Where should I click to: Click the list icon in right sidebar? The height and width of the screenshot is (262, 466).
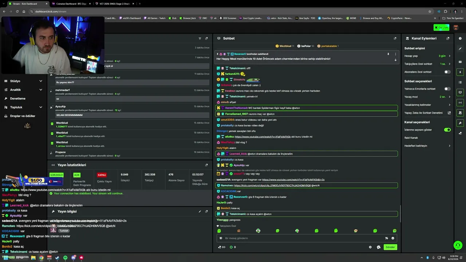tap(460, 82)
